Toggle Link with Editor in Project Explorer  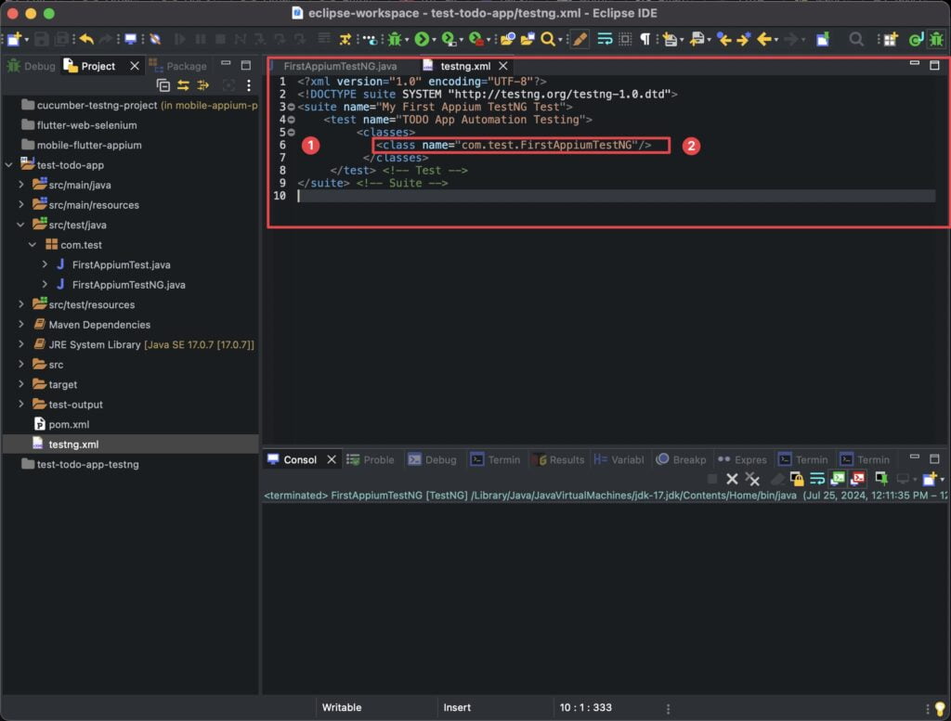183,85
